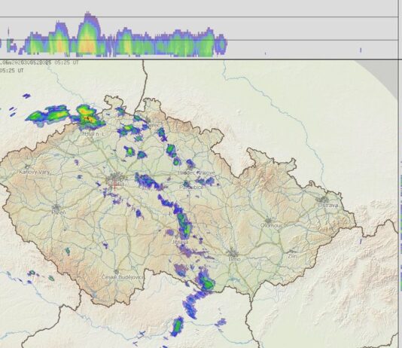Viewport: 402px width, 348px height.
Task: Select the Plzeň city marker icon
Action: pyautogui.click(x=56, y=207)
